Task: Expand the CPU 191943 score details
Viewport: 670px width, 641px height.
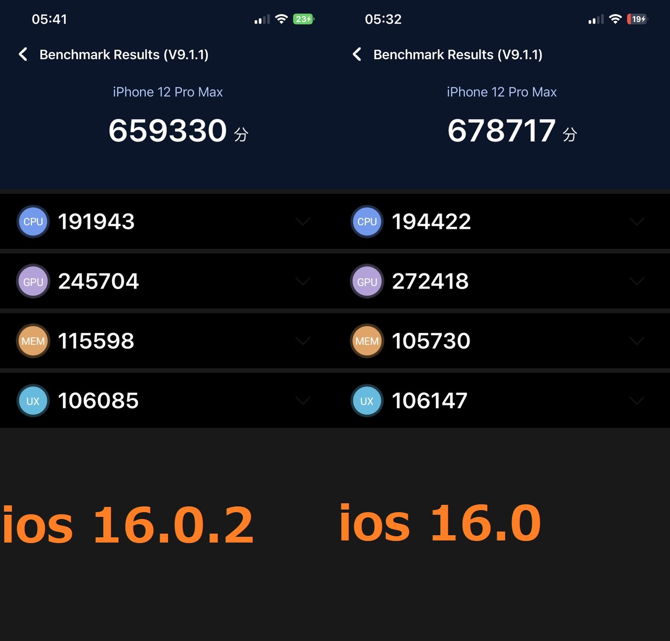Action: coord(303,222)
